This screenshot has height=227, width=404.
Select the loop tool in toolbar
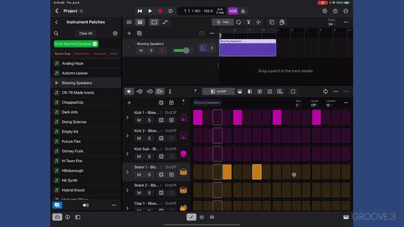[x=239, y=22]
